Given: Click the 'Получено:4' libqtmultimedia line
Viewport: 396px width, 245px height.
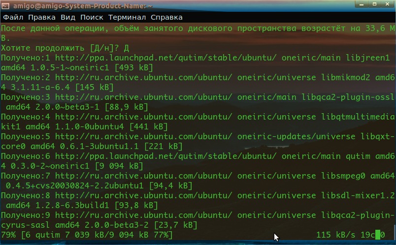Looking at the screenshot, I should (198, 117).
